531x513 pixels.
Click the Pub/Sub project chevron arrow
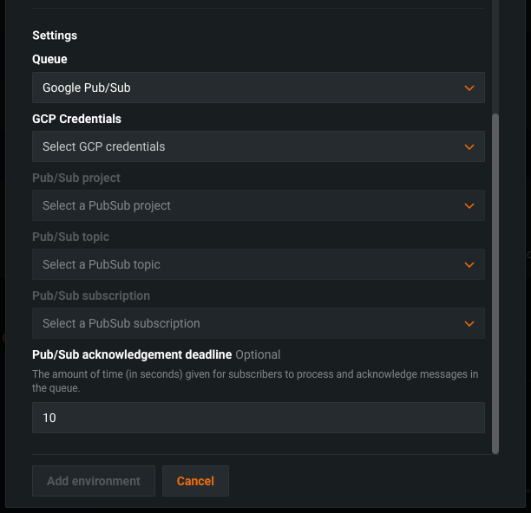click(x=469, y=205)
